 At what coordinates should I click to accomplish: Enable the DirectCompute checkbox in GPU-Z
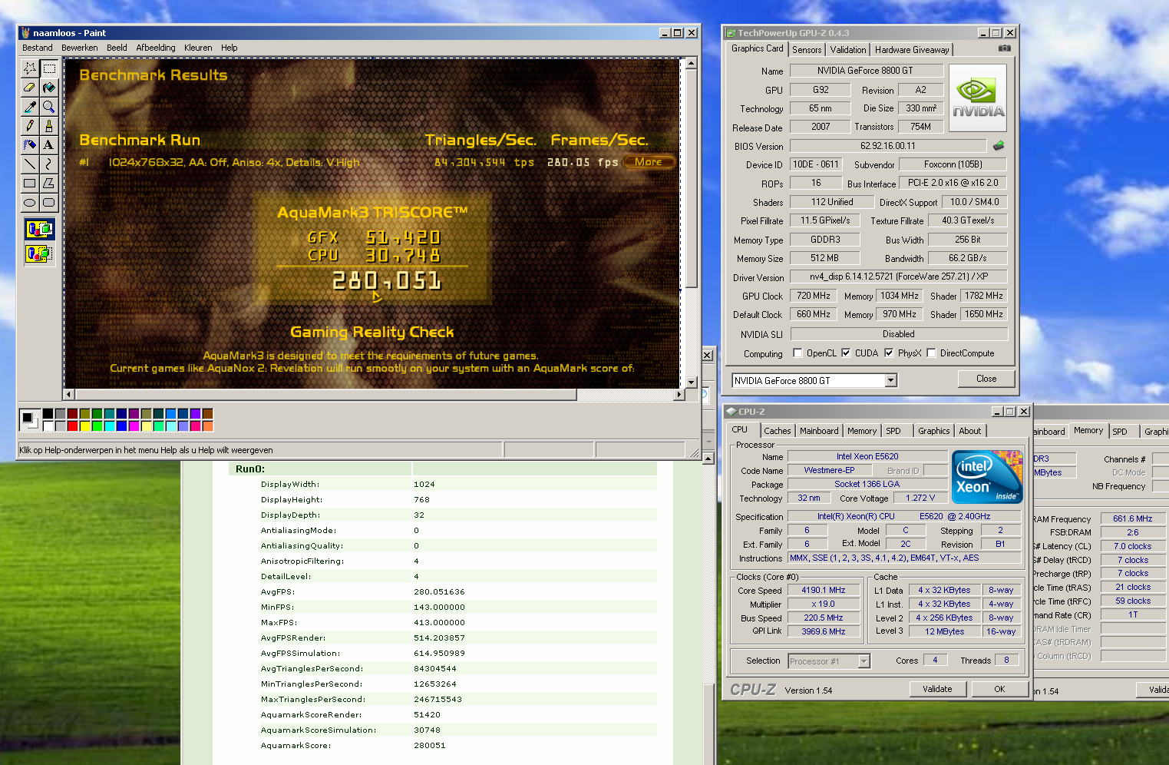931,353
